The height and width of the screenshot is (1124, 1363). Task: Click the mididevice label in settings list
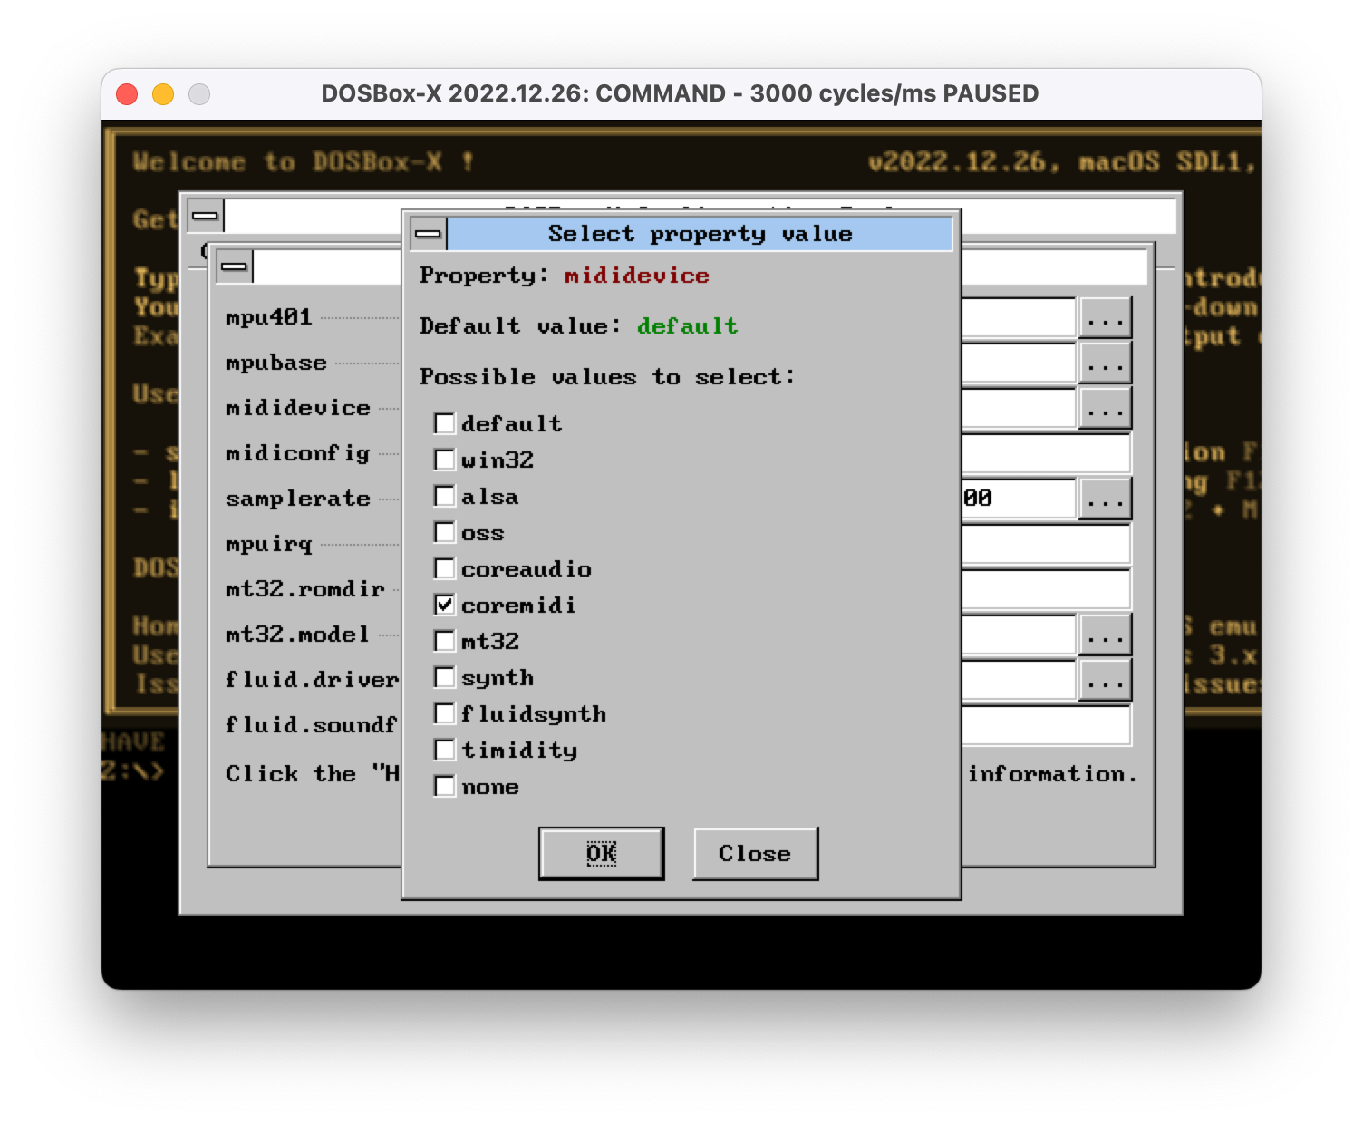click(x=298, y=408)
